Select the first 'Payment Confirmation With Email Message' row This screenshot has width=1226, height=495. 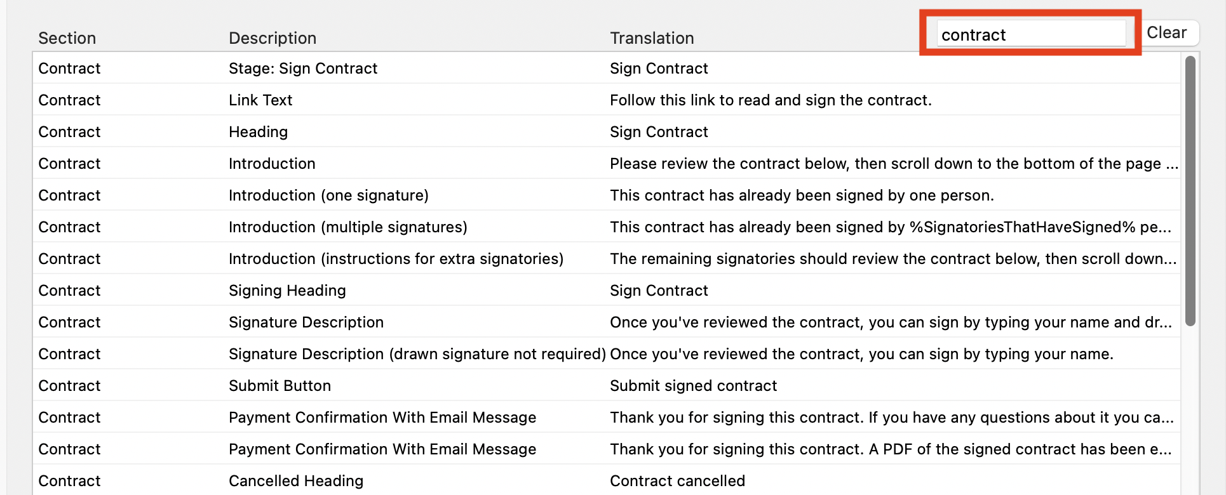click(381, 417)
